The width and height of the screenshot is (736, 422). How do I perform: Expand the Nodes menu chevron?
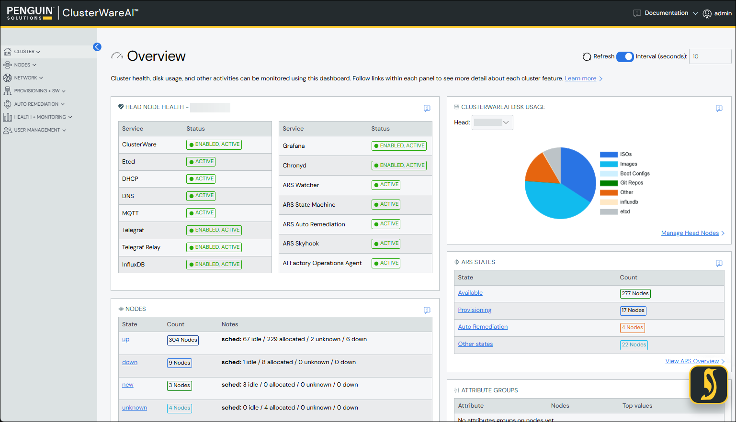[34, 65]
